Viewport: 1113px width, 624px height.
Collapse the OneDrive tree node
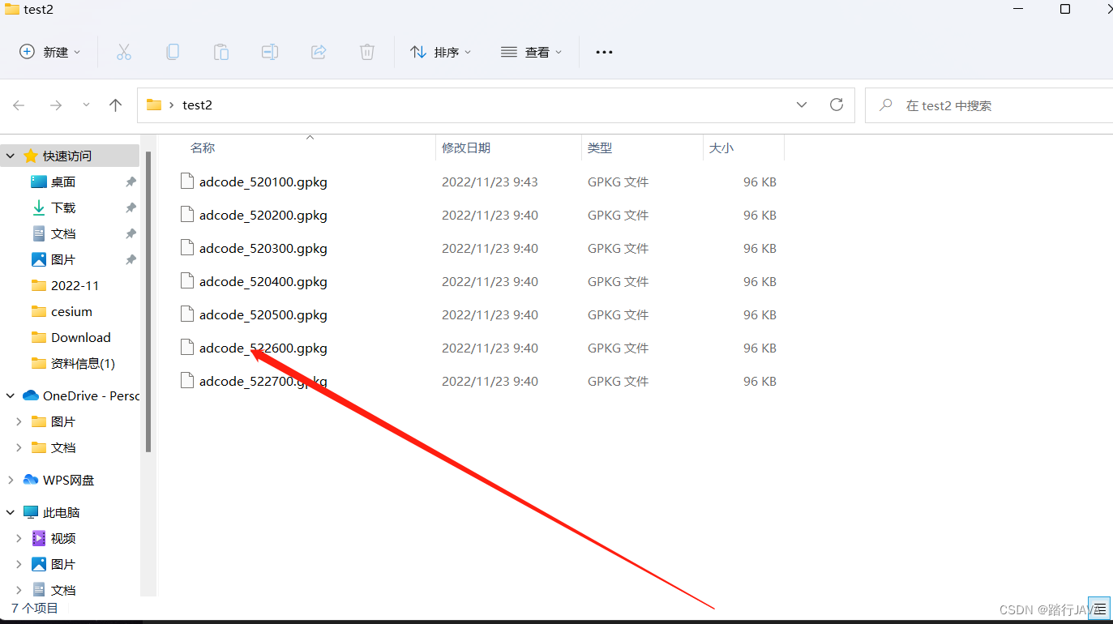click(x=11, y=395)
